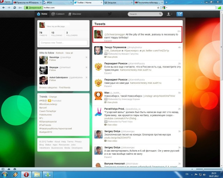Open the Google search engine dropdown

[x=165, y=8]
